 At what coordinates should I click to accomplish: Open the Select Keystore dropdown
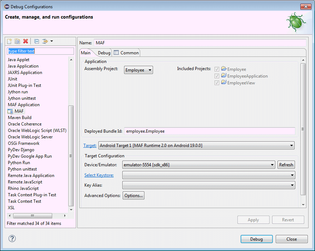(x=208, y=175)
